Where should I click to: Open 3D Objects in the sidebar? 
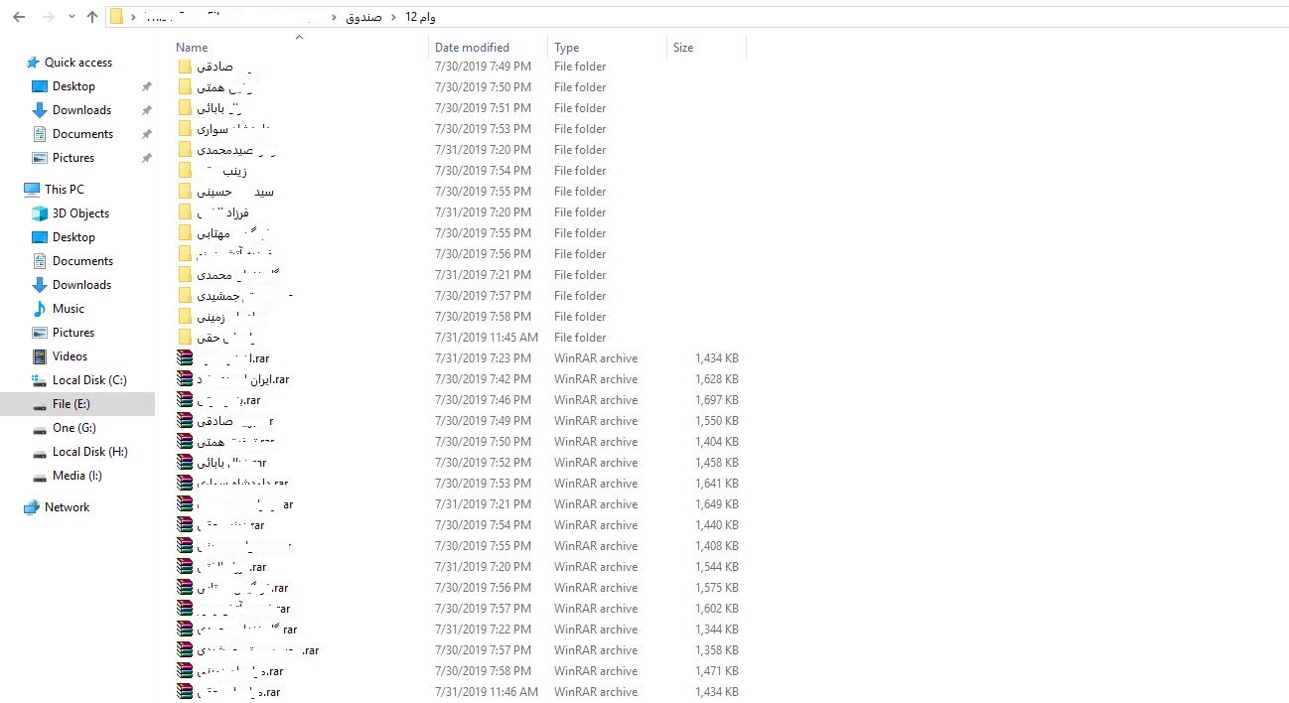point(80,213)
